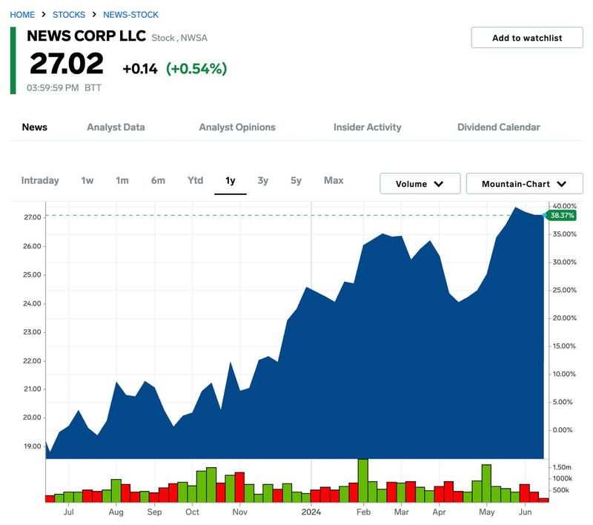
Task: Click the 40.00% percent axis label
Action: point(564,205)
